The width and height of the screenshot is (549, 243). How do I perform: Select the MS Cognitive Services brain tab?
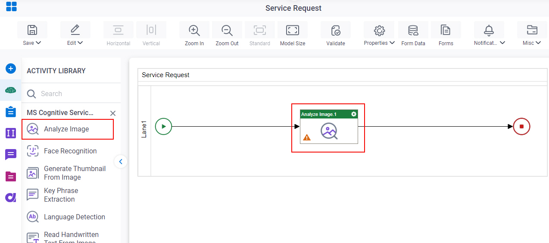[x=11, y=90]
